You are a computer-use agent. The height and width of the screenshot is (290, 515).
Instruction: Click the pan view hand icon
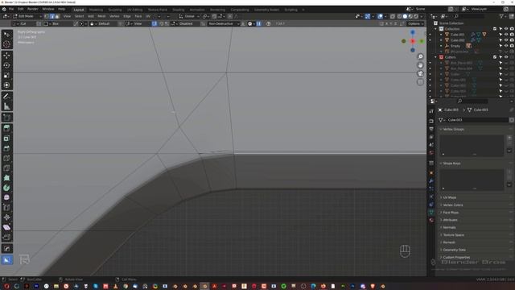420,65
